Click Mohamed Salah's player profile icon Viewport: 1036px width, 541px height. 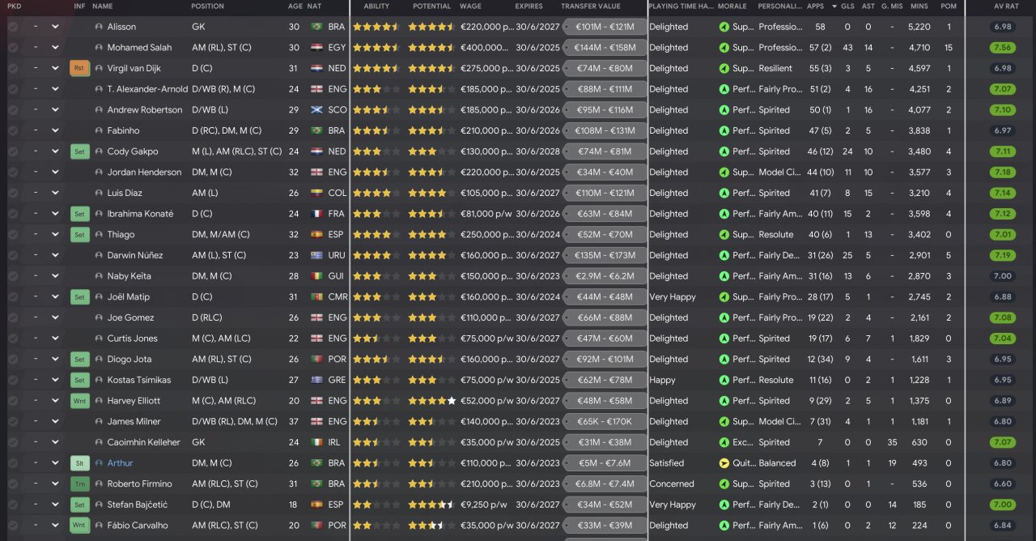tap(99, 48)
